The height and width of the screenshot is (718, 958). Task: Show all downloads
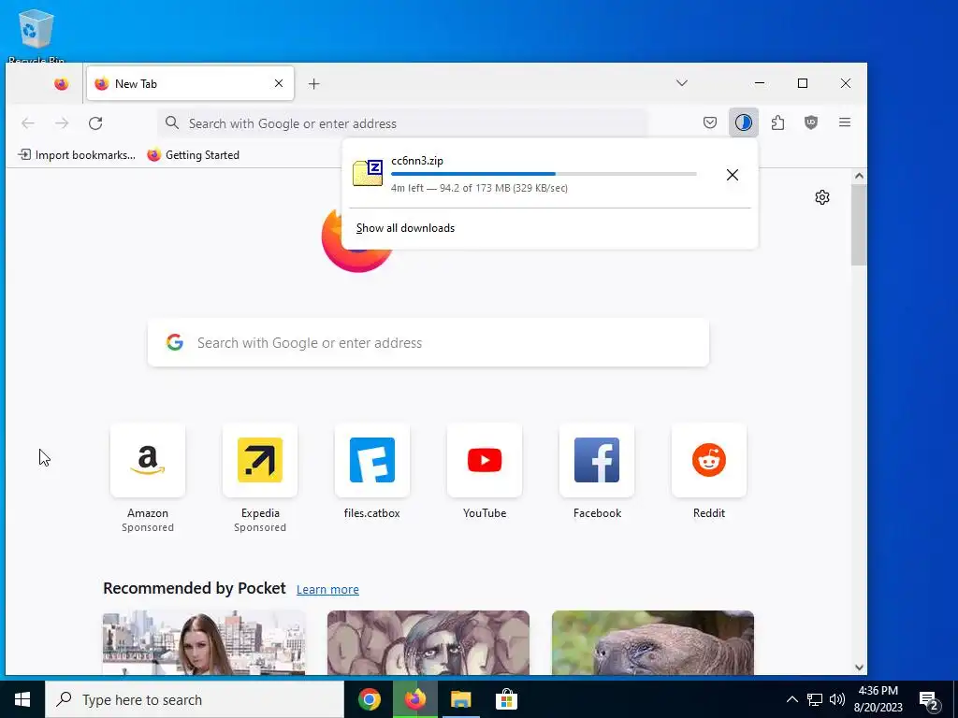click(x=406, y=228)
